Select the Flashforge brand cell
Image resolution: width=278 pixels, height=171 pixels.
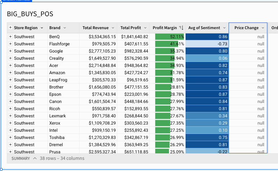(63, 44)
